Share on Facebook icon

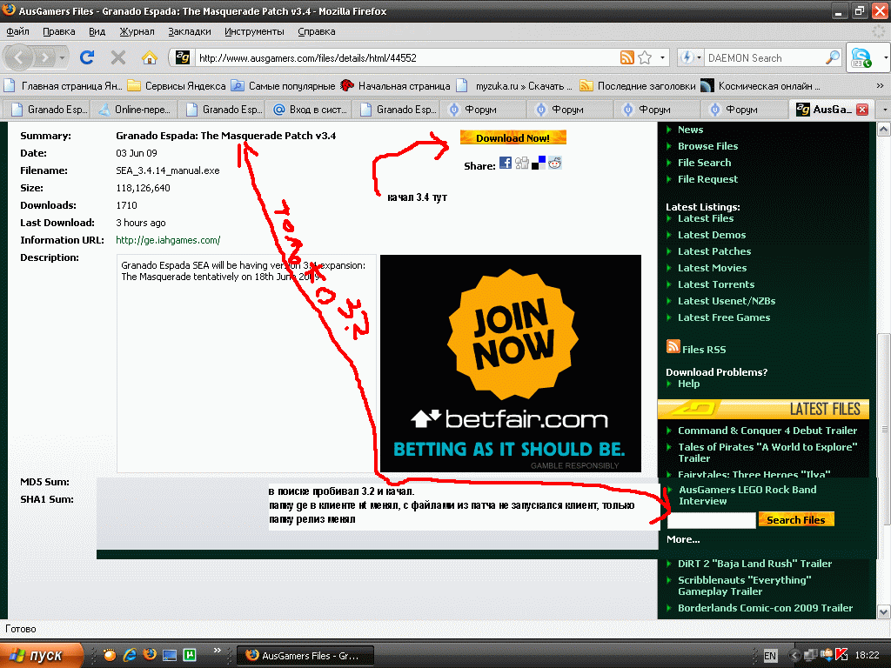[x=506, y=164]
